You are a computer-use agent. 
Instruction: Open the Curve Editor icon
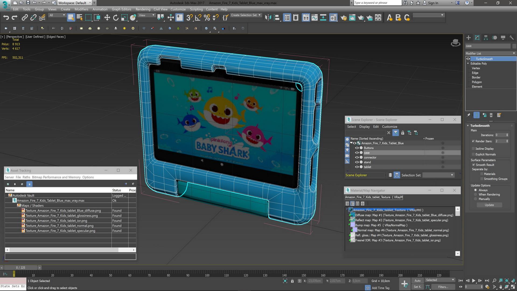click(x=315, y=18)
